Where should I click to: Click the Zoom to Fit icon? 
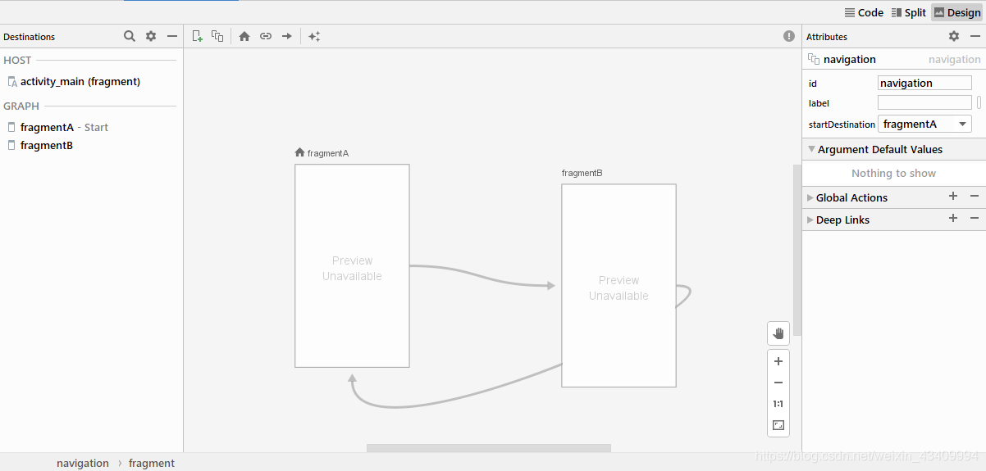click(x=778, y=425)
